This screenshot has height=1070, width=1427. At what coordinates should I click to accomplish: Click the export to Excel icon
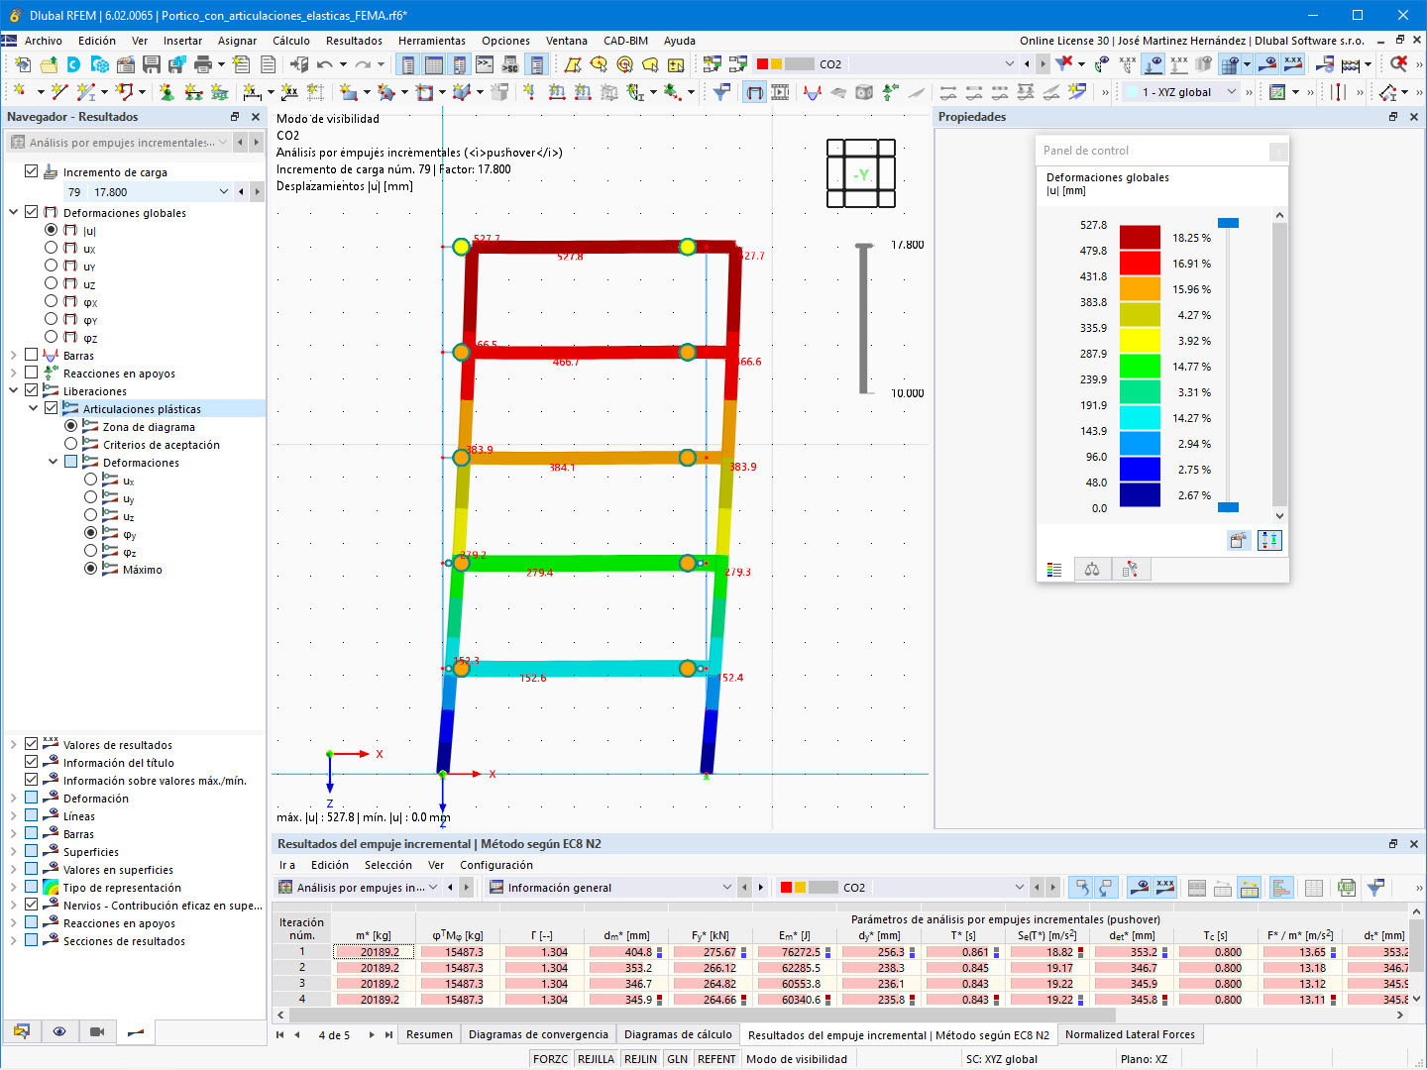1346,888
